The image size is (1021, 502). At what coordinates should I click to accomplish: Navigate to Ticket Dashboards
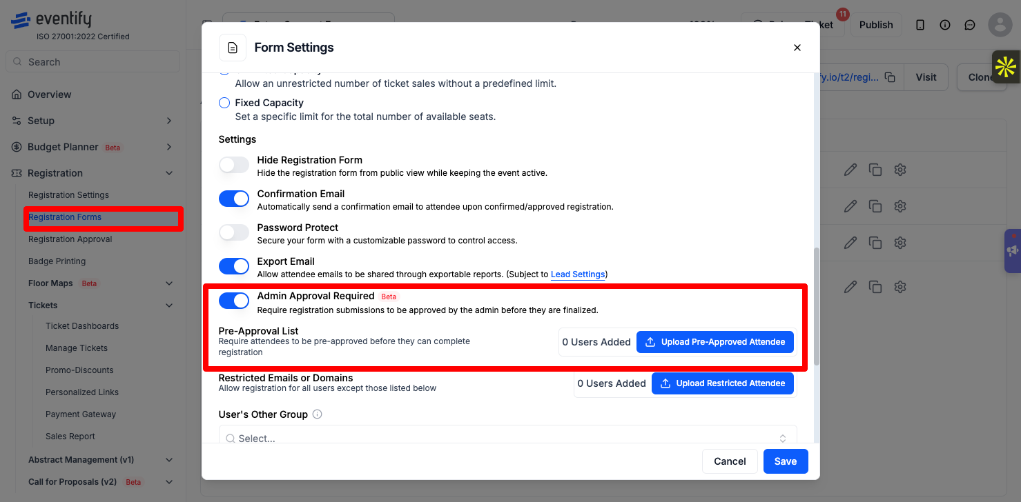tap(82, 326)
